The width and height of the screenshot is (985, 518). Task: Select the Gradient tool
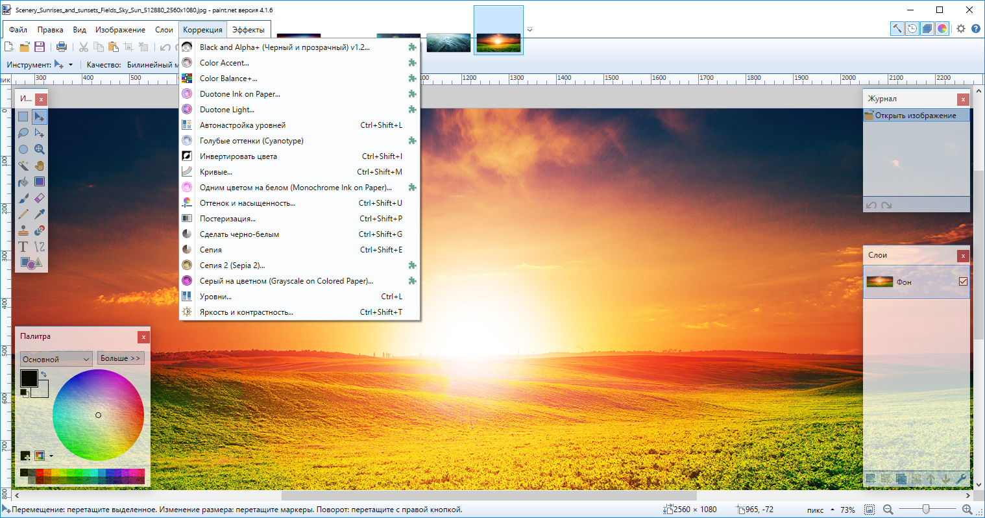[x=40, y=182]
